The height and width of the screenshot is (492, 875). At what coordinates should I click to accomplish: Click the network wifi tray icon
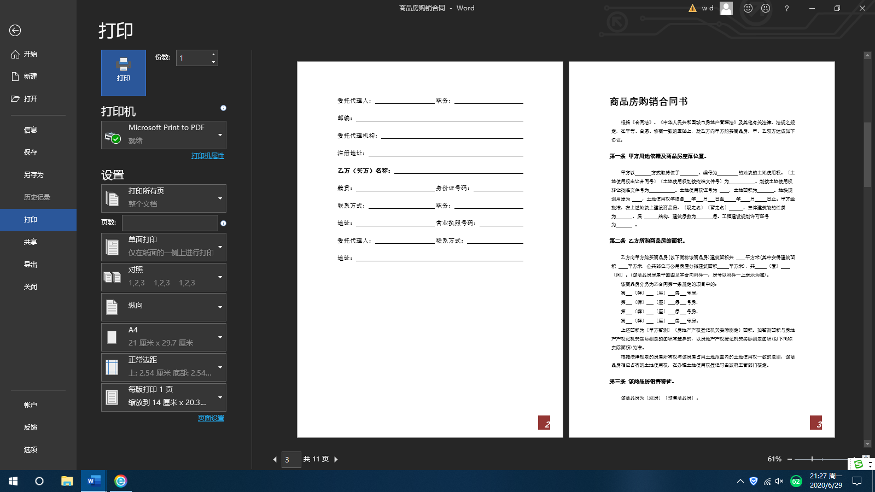pyautogui.click(x=767, y=481)
